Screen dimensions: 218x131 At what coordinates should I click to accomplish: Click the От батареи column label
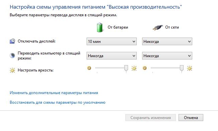pos(118,27)
